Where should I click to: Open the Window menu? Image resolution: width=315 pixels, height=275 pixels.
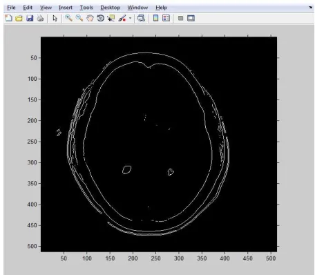pos(137,8)
